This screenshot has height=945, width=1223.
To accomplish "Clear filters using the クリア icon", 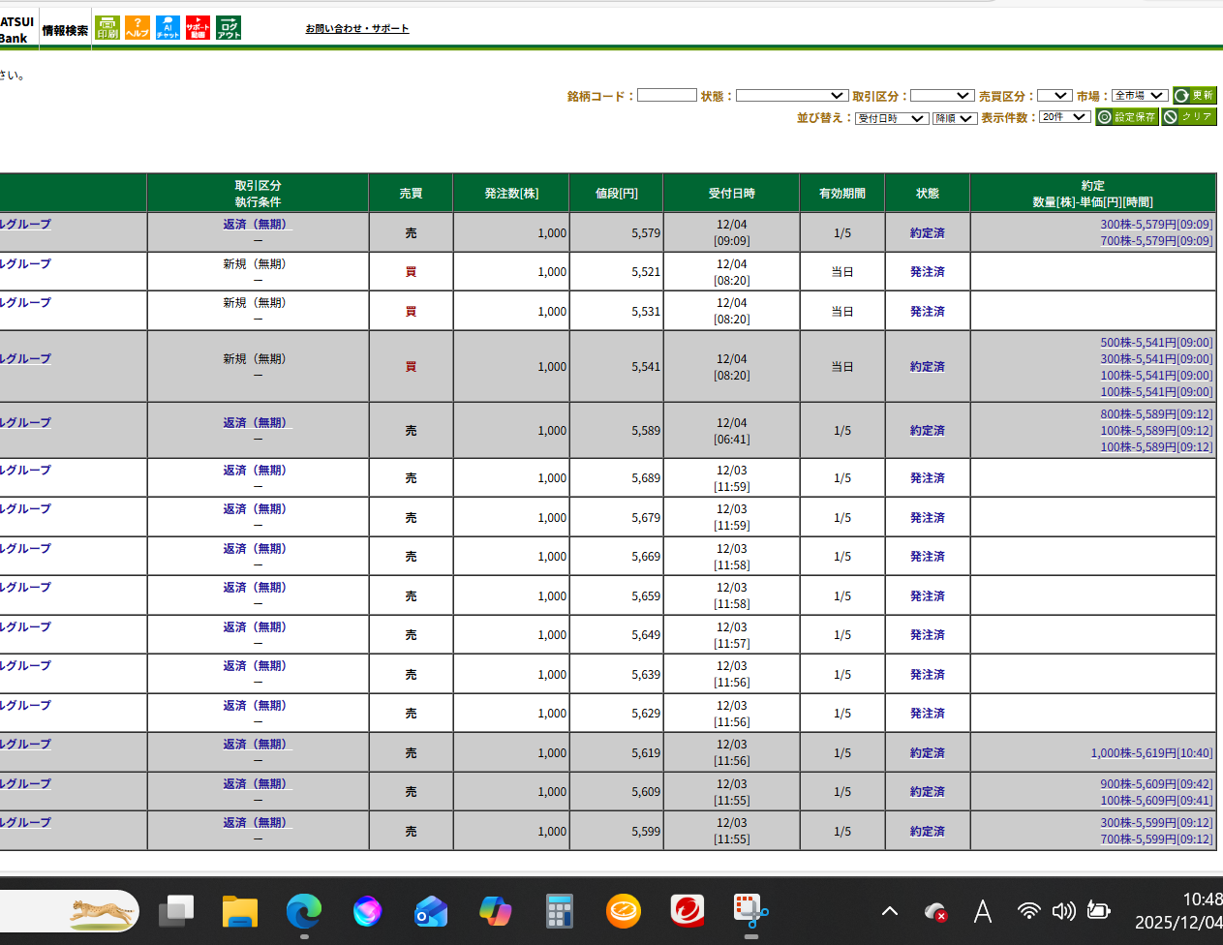I will pyautogui.click(x=1188, y=116).
